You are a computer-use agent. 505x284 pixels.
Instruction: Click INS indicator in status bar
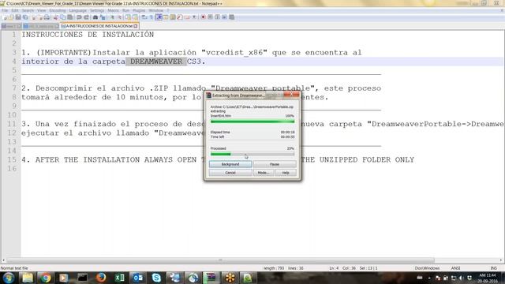[x=493, y=268]
